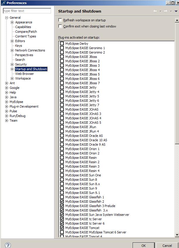Check MyEclipse EASIE Geronimo 1
Viewport: 179px width, 248px height.
coord(62,48)
